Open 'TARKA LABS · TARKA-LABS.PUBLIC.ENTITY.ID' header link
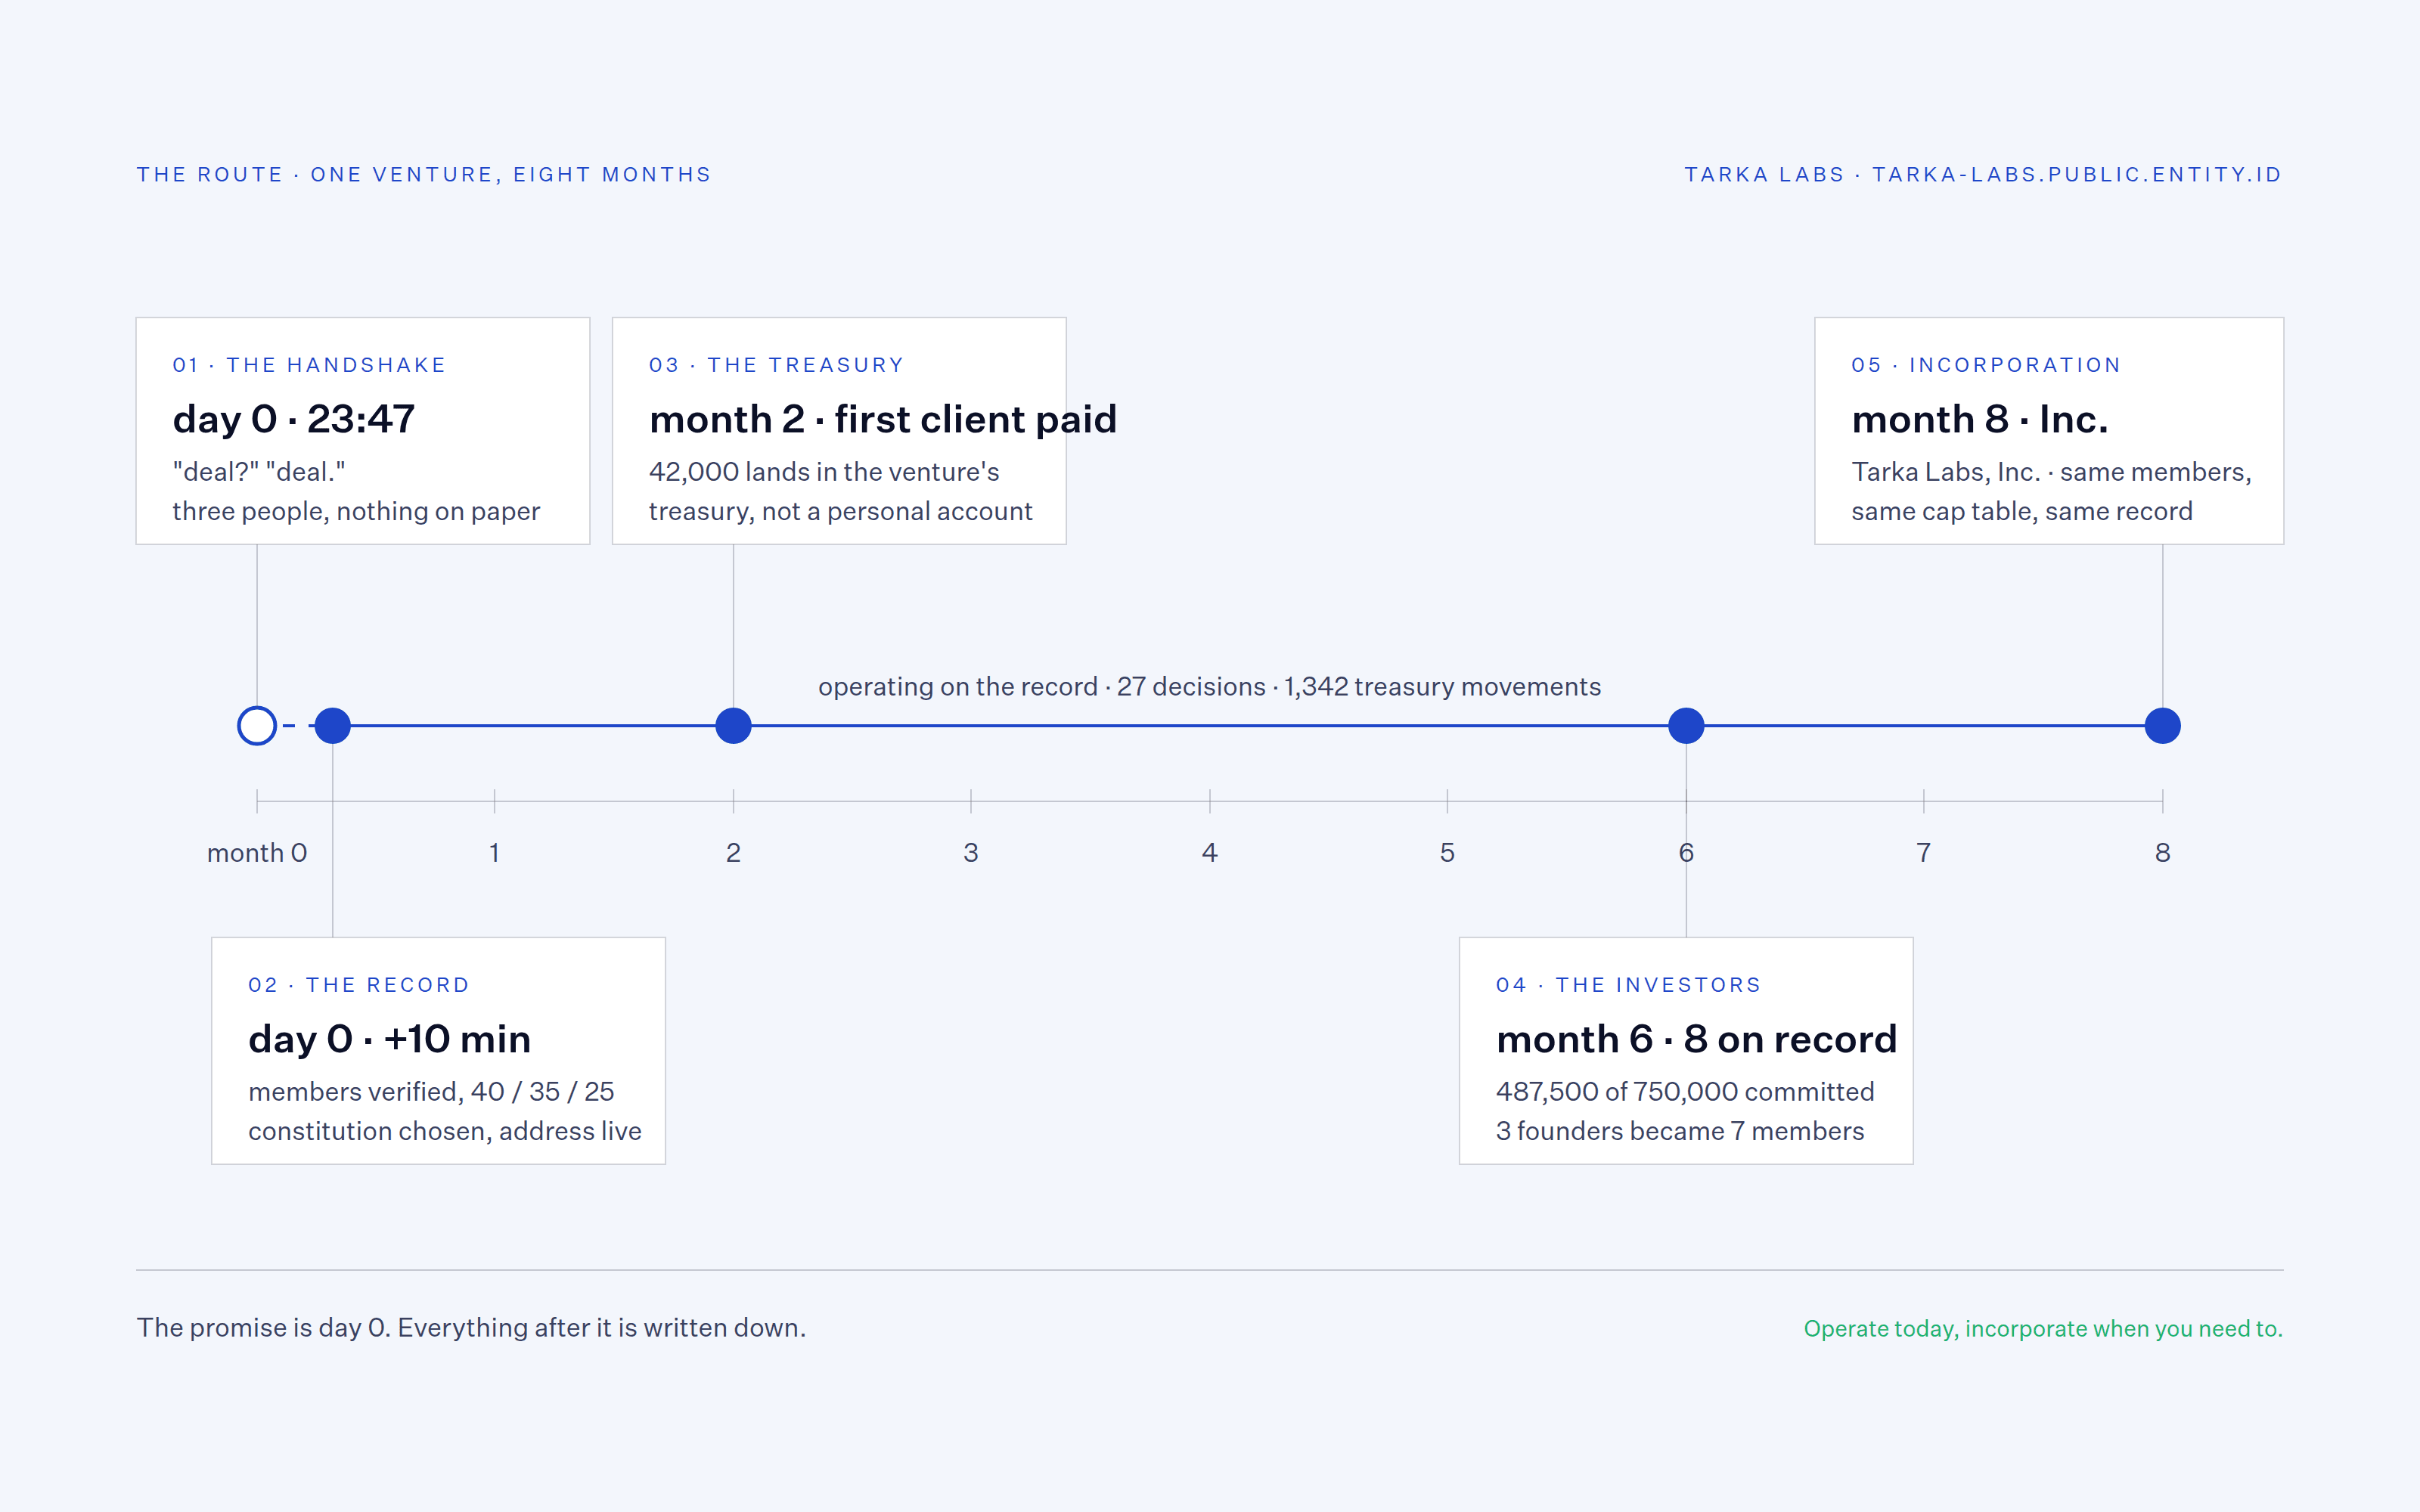Image resolution: width=2420 pixels, height=1512 pixels. pos(1983,174)
